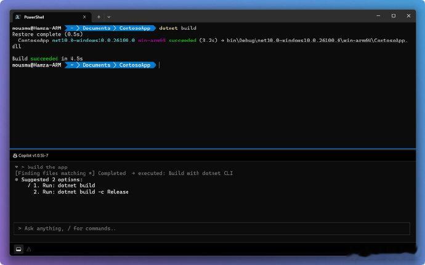
Task: Click the 'Suggested 2 options:' line
Action: 52,179
